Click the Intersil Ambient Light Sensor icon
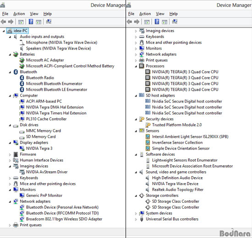This screenshot has width=252, height=238. coord(148,137)
